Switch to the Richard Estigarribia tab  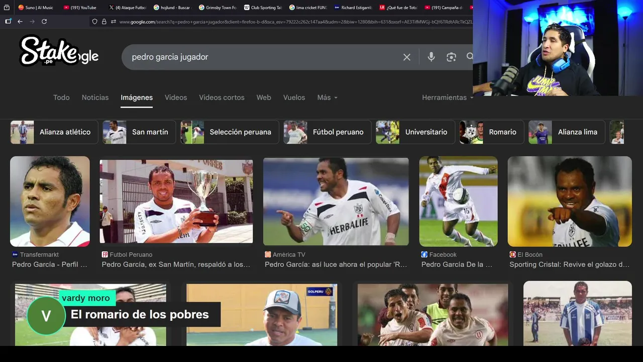[353, 8]
